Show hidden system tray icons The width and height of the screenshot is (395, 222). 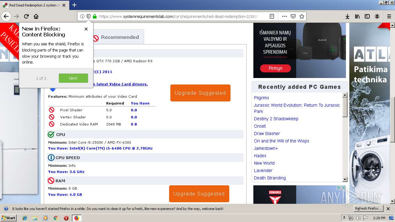pyautogui.click(x=344, y=218)
